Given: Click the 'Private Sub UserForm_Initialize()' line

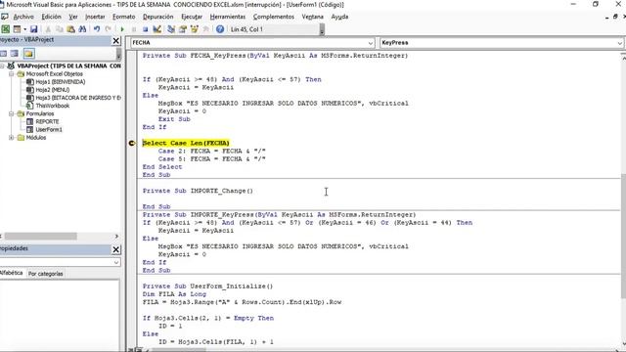Looking at the screenshot, I should (207, 286).
